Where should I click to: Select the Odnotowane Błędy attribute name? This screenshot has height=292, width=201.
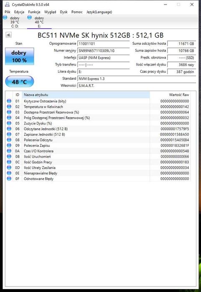38,179
